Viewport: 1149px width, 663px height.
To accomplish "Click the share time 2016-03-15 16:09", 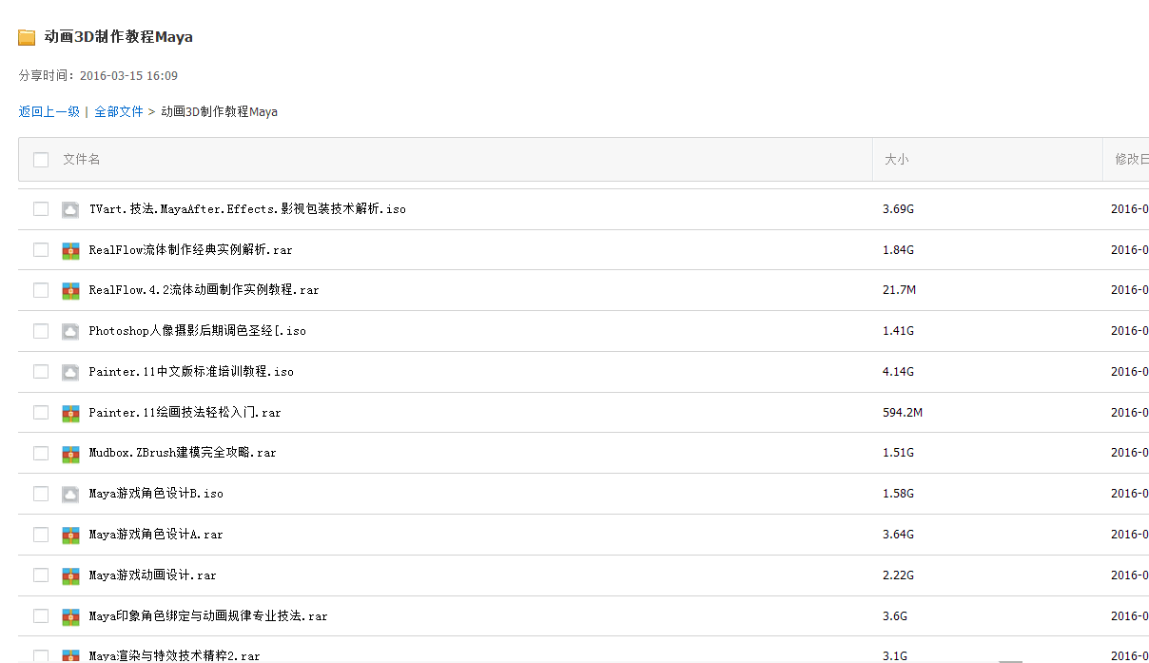I will coord(128,76).
